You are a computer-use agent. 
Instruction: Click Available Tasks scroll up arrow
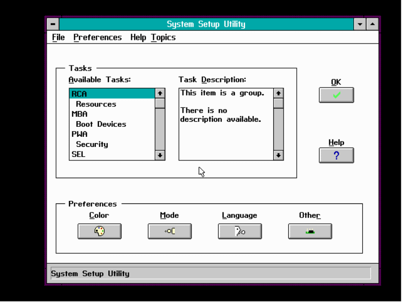point(160,93)
